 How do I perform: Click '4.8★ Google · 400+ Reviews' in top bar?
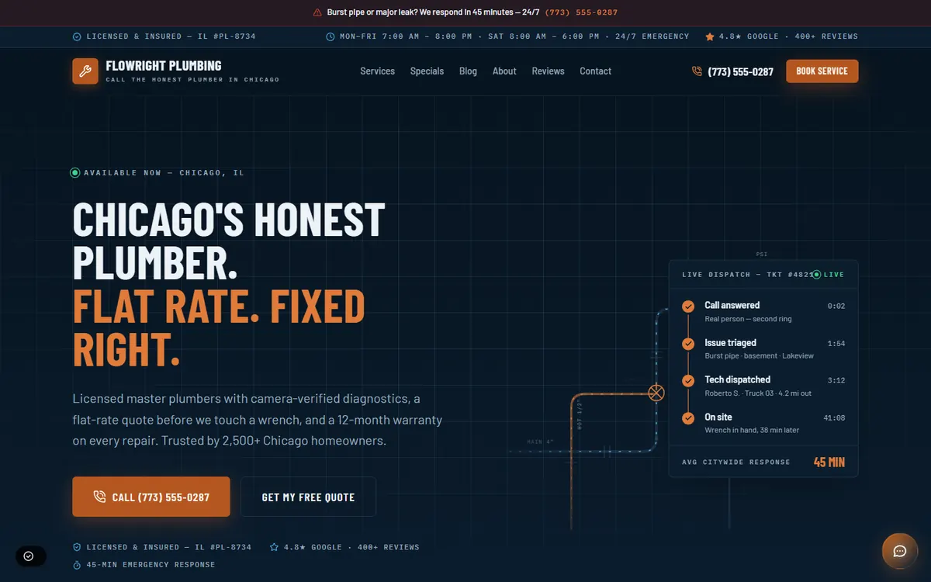[x=788, y=36]
